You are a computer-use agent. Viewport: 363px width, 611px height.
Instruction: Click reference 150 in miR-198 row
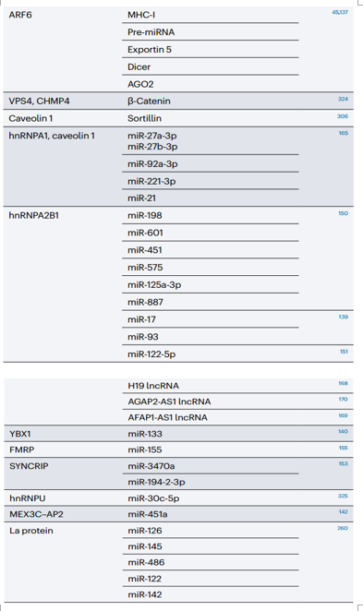pyautogui.click(x=343, y=213)
